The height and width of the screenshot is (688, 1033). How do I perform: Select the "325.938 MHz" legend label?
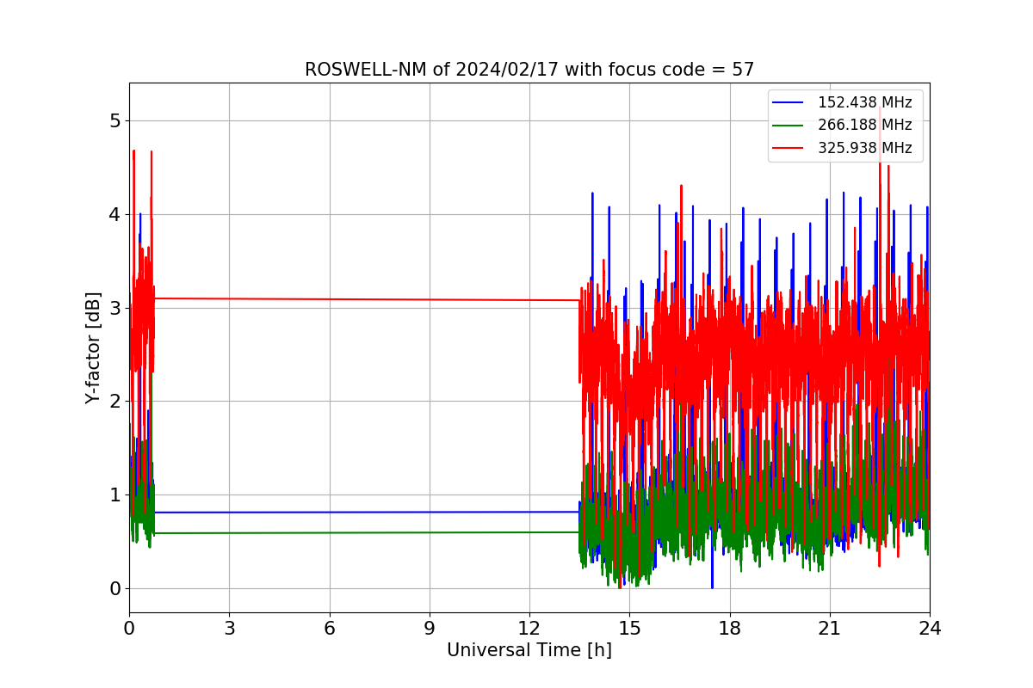(864, 148)
